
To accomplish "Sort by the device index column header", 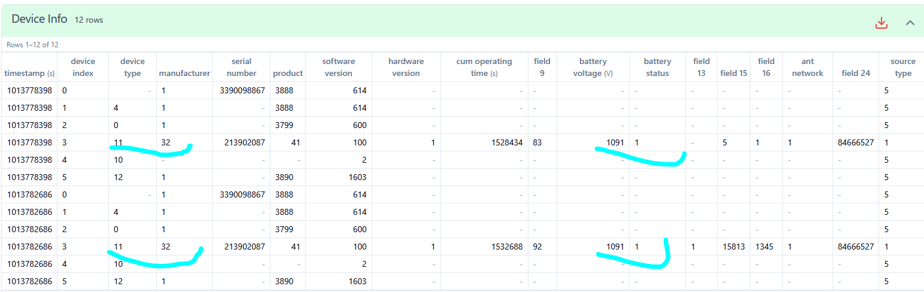I will (x=83, y=67).
